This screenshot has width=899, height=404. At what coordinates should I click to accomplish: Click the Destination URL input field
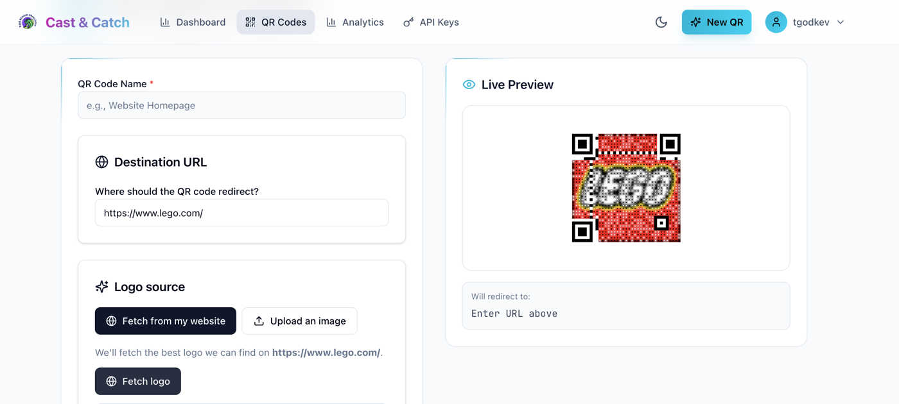(x=241, y=213)
